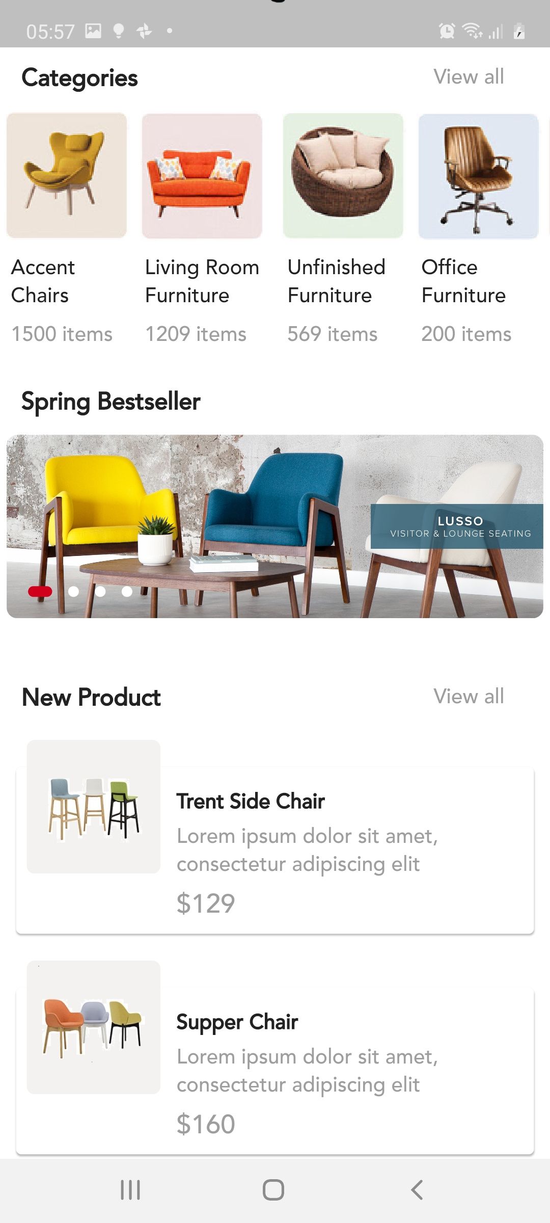The image size is (550, 1223).
Task: Tap the Android recent apps icon
Action: (x=130, y=1190)
